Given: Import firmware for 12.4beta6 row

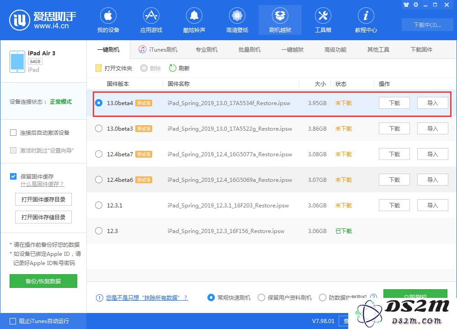Looking at the screenshot, I should click(x=433, y=180).
